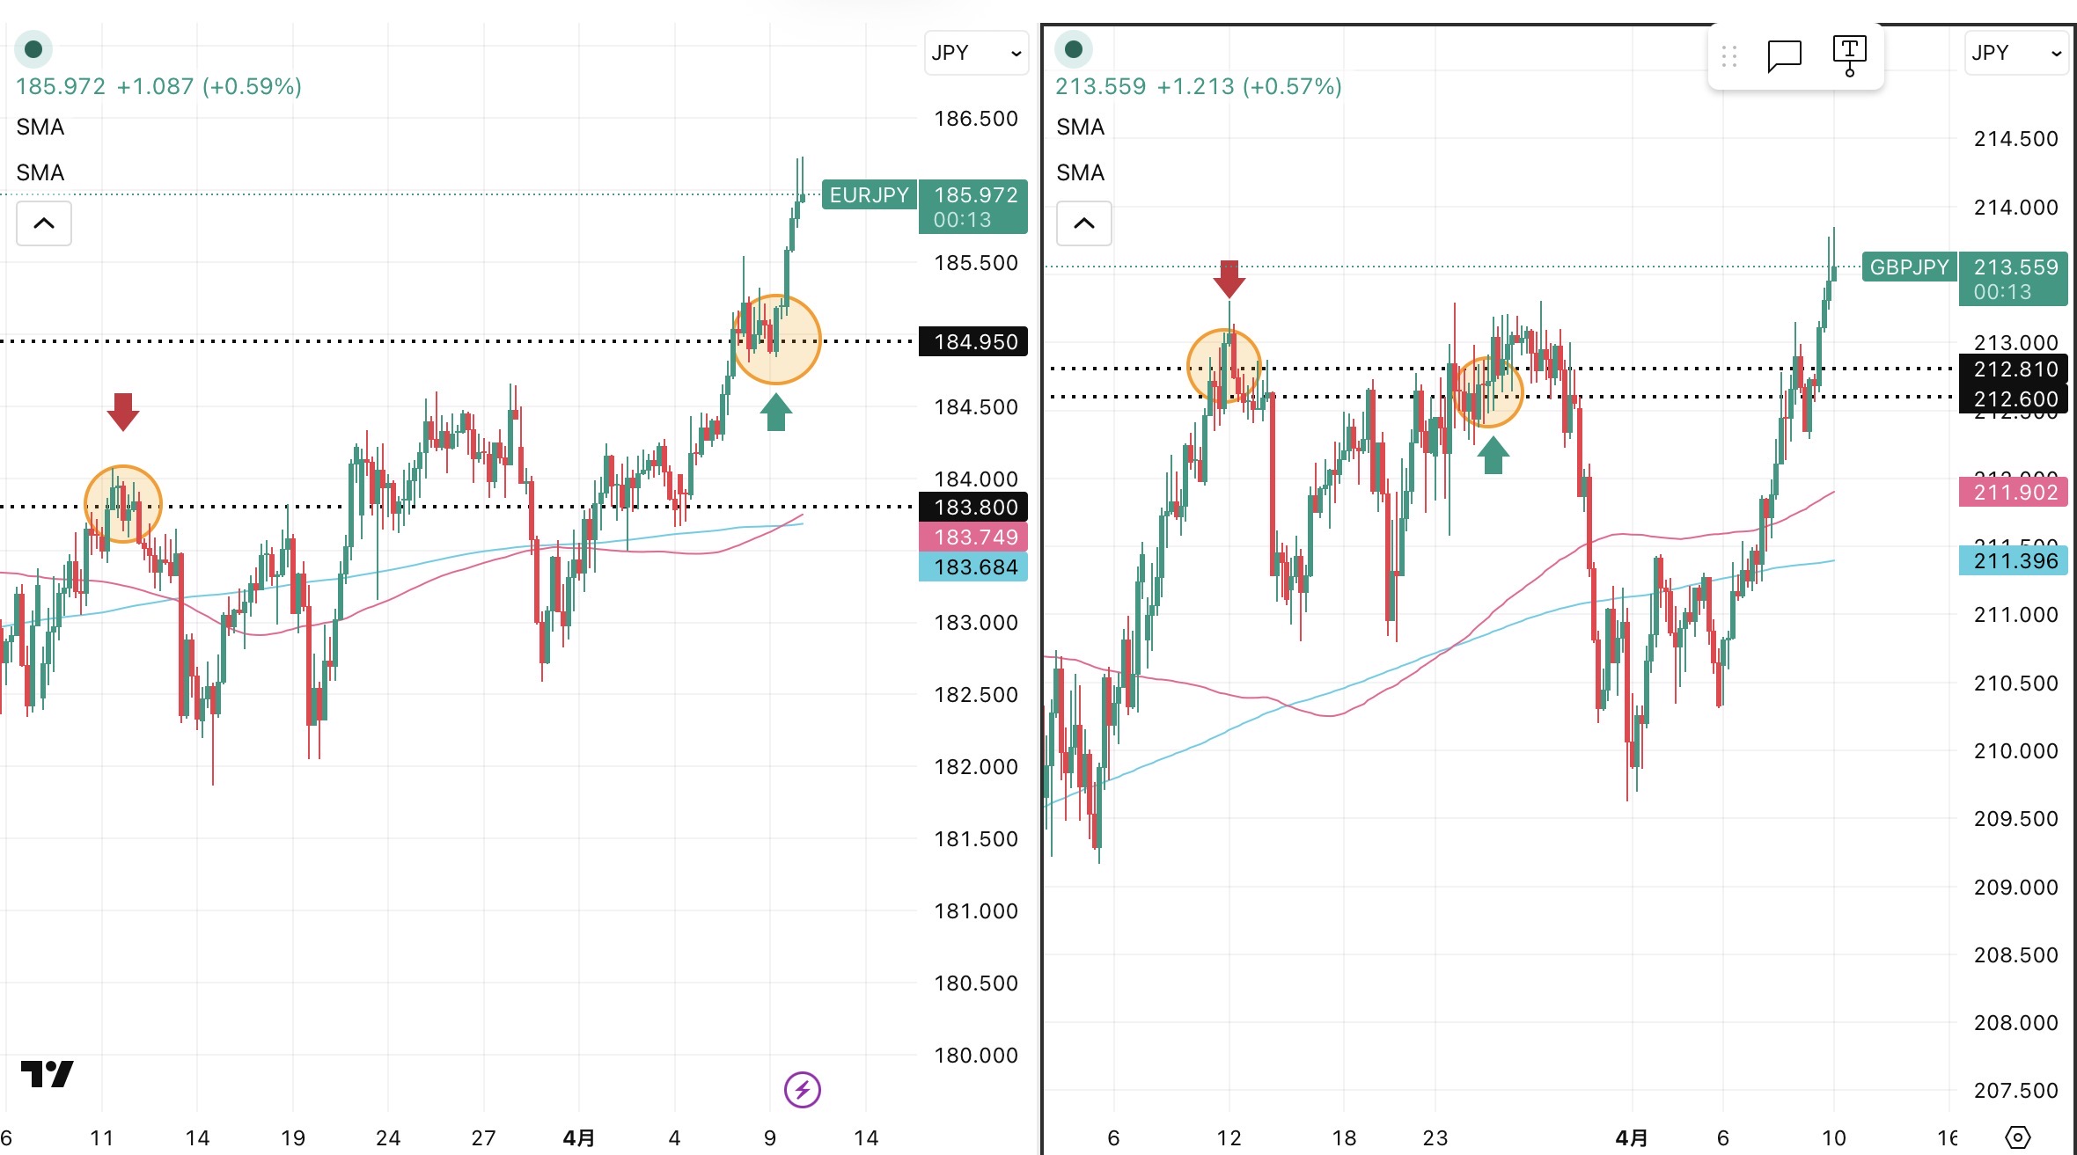Click the GBPJPY symbol price label

tap(1909, 267)
